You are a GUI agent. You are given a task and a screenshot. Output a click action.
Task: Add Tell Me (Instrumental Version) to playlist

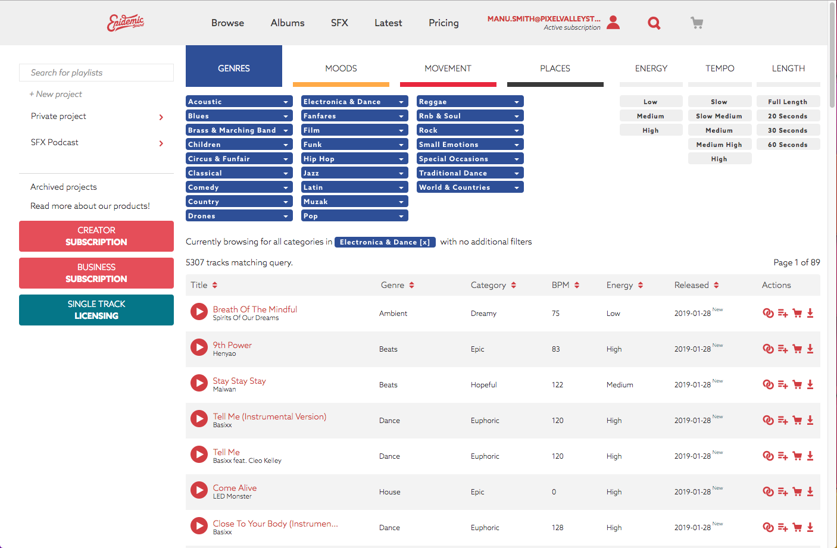point(783,421)
